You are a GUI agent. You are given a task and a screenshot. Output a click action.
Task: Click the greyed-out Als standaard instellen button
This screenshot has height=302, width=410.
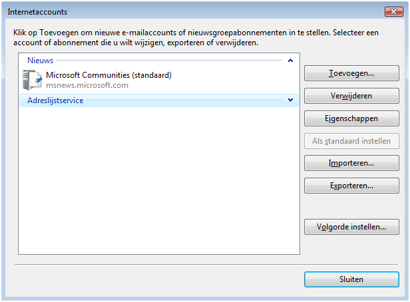coord(351,141)
